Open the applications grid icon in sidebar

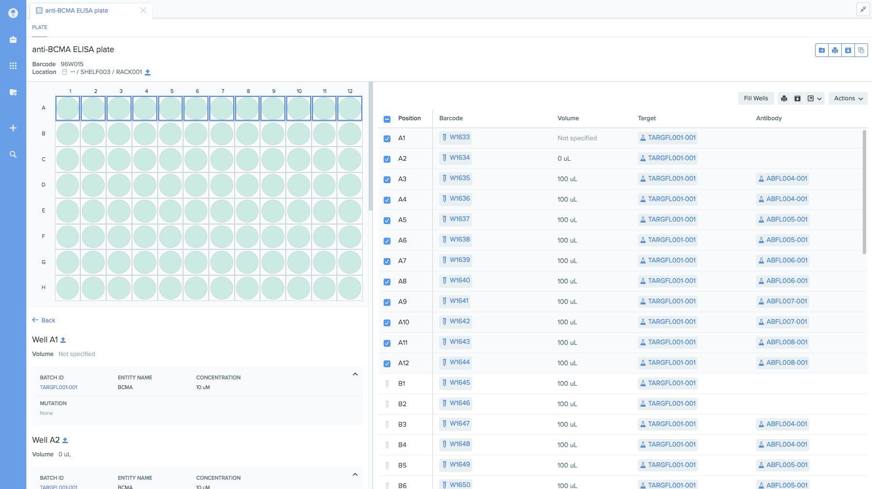[13, 66]
